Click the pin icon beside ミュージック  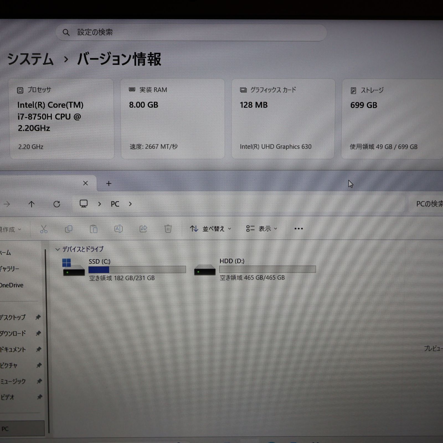click(39, 381)
